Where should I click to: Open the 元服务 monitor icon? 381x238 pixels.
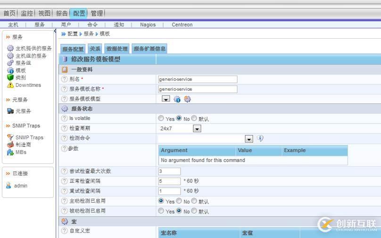tap(10, 111)
